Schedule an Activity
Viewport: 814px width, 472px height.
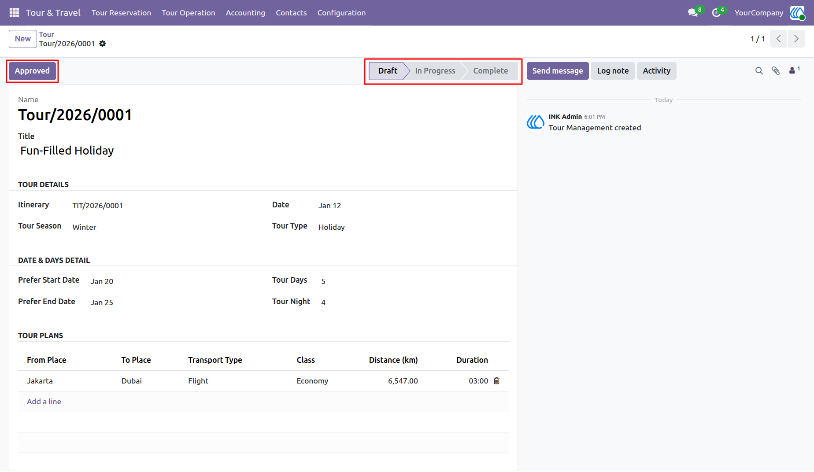657,71
